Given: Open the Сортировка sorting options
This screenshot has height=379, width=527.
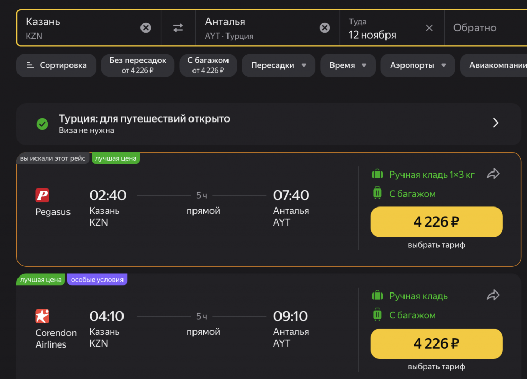Looking at the screenshot, I should [x=57, y=65].
